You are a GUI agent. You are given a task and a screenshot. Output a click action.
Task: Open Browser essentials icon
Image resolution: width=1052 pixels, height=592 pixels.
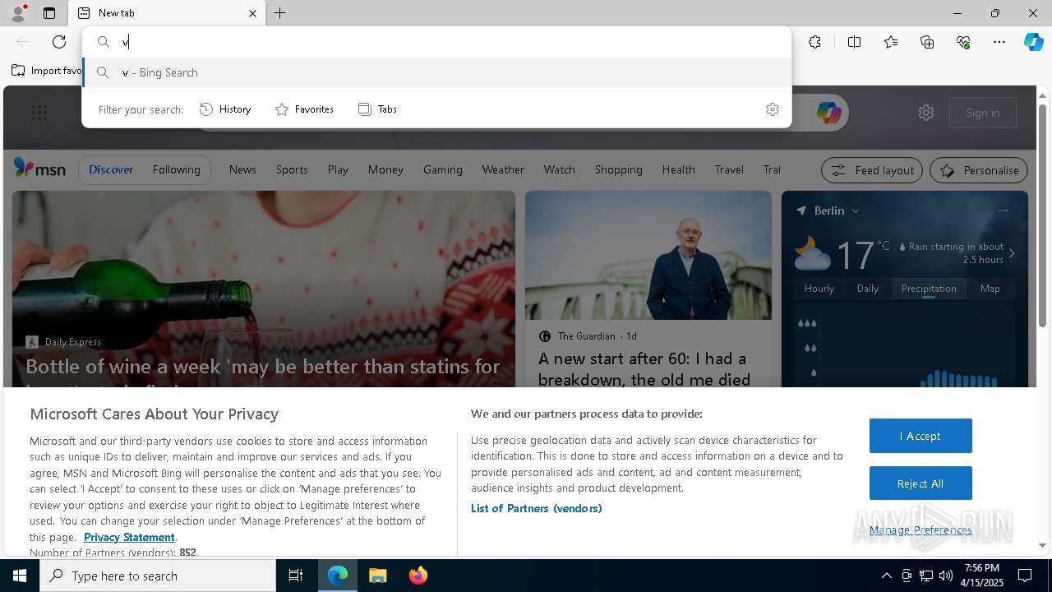coord(963,42)
